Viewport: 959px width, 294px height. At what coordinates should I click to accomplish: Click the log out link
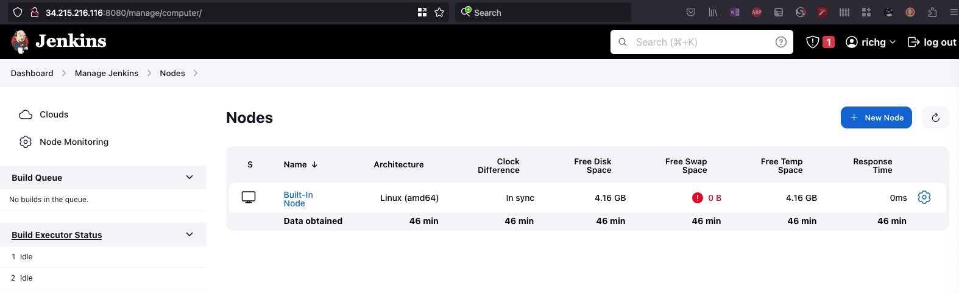(932, 42)
